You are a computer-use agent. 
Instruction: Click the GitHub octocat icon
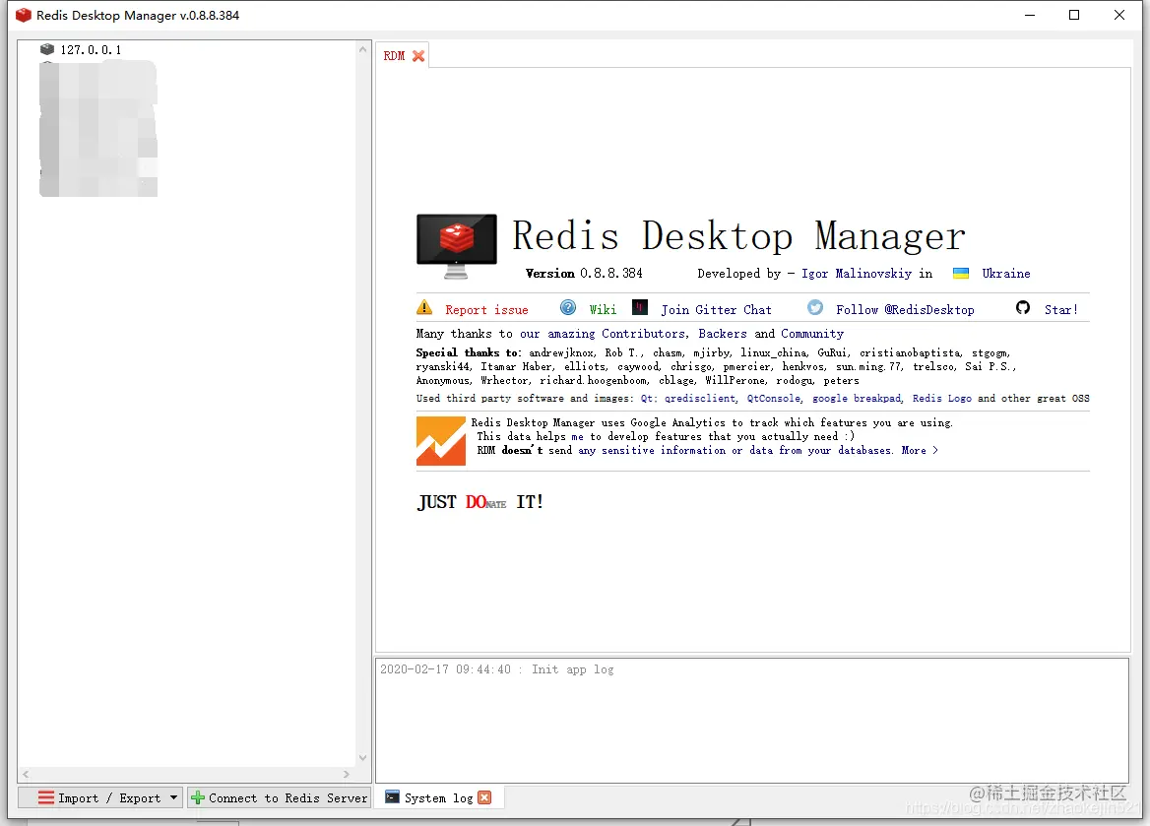pyautogui.click(x=1022, y=307)
